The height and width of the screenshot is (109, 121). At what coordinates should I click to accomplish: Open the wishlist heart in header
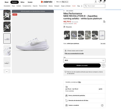[100, 2]
